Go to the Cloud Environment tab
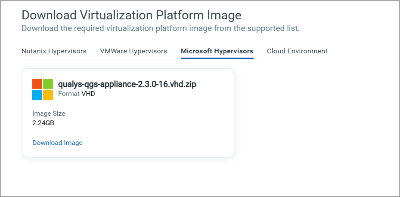 tap(297, 51)
